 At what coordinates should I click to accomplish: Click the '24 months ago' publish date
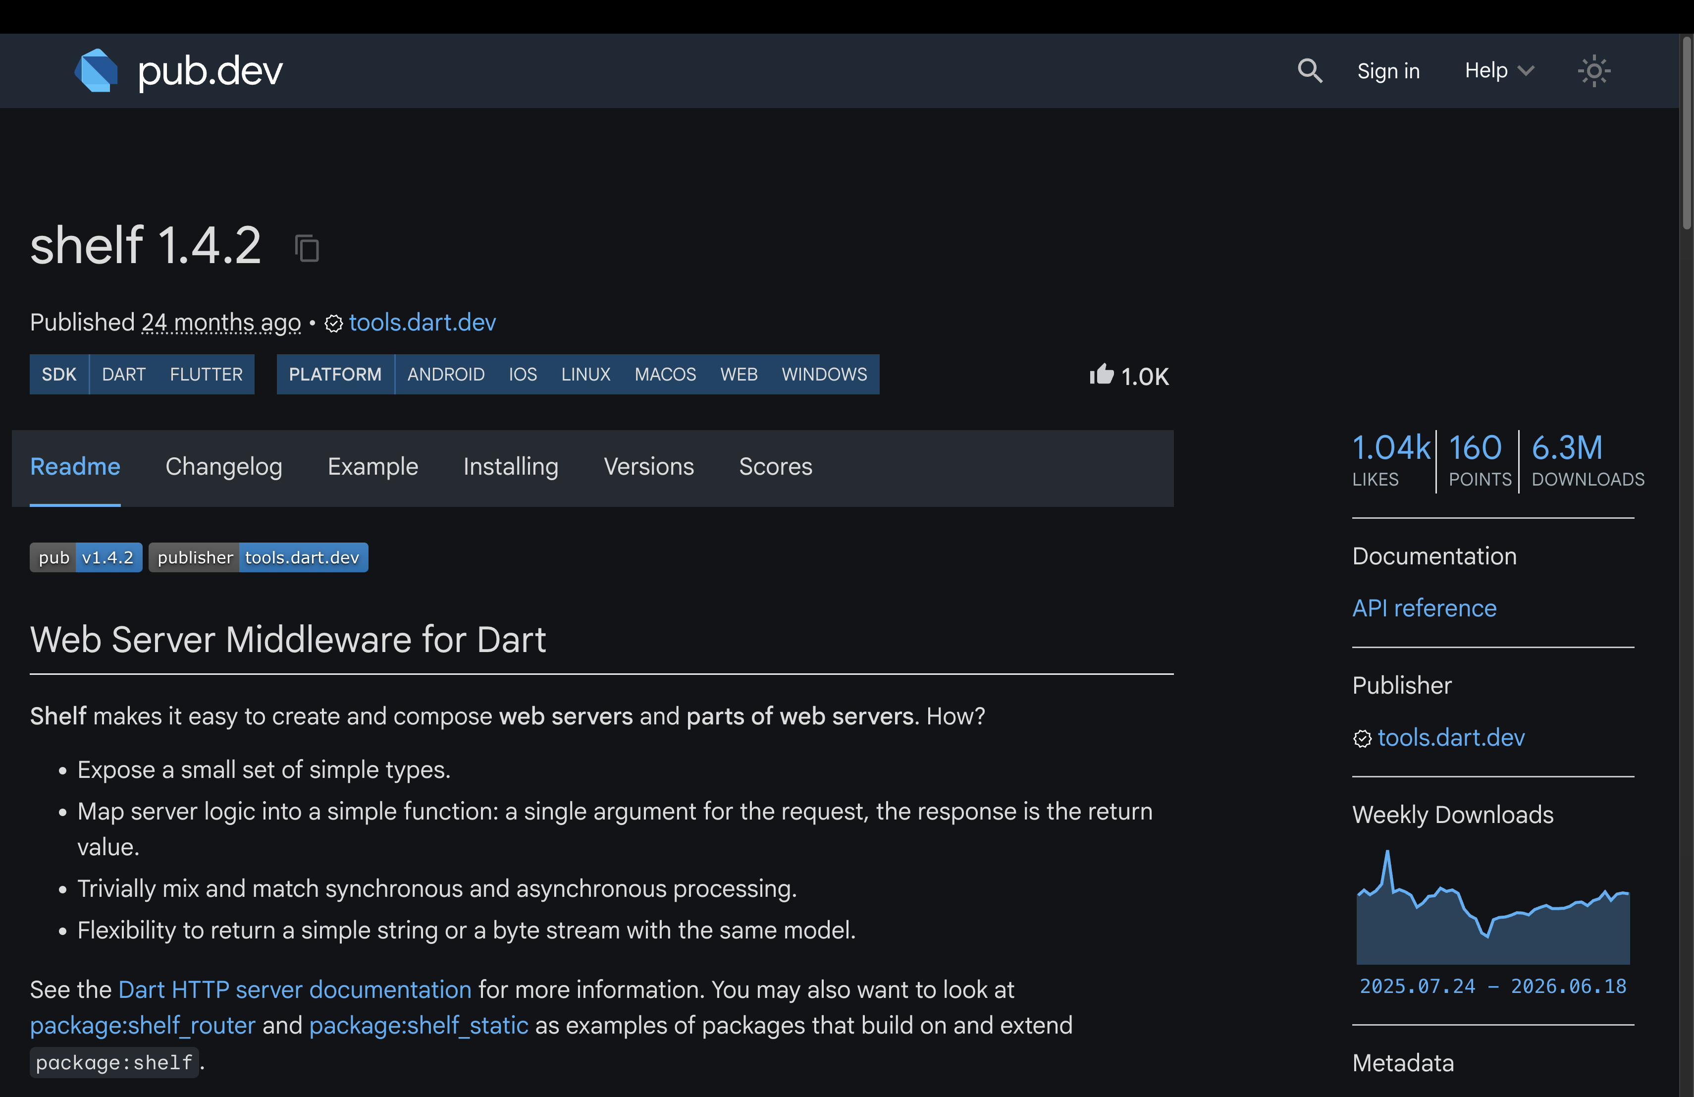point(221,323)
